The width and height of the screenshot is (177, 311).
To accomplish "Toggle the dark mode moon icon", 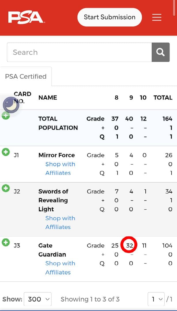I will click(x=11, y=105).
